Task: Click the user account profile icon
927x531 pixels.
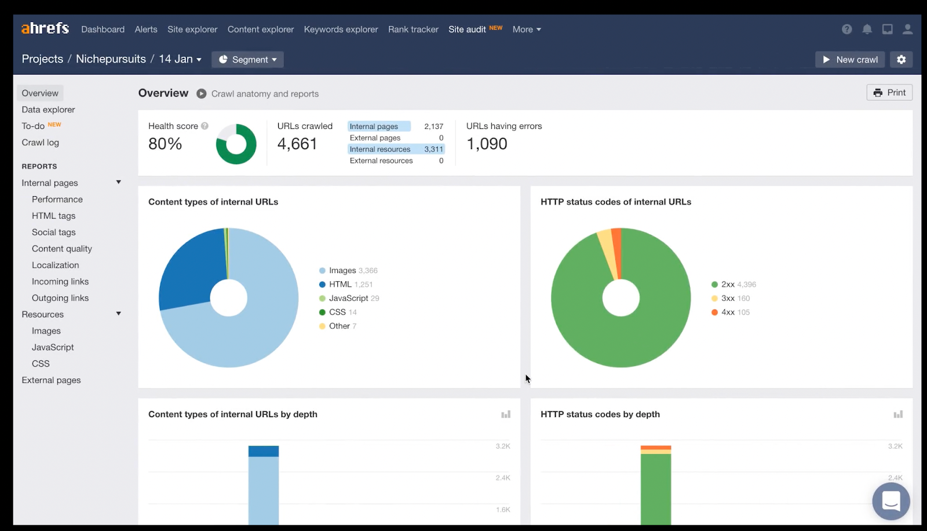Action: coord(907,30)
